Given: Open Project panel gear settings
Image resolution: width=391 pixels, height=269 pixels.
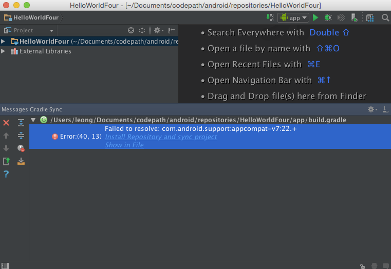Looking at the screenshot, I should (x=159, y=30).
